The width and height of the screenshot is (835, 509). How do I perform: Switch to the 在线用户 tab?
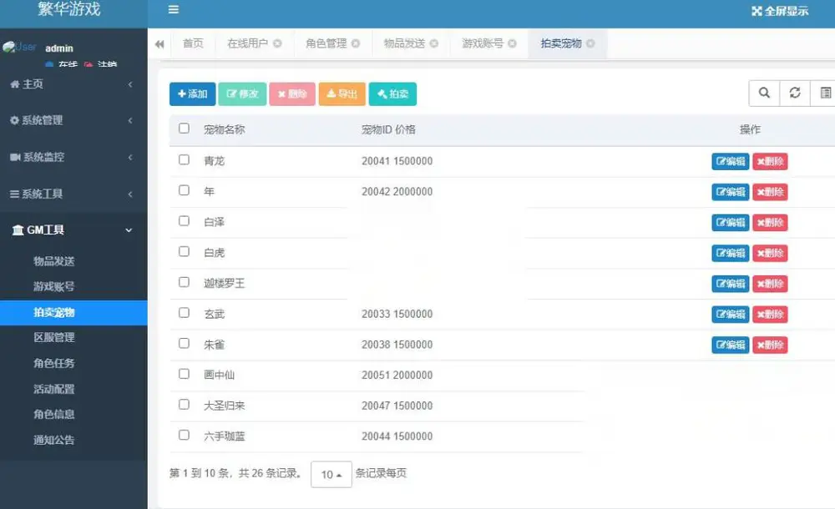point(248,43)
